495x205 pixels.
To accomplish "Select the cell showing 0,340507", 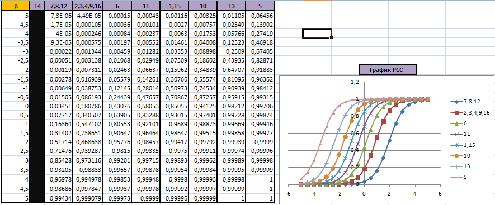I will [x=87, y=116].
